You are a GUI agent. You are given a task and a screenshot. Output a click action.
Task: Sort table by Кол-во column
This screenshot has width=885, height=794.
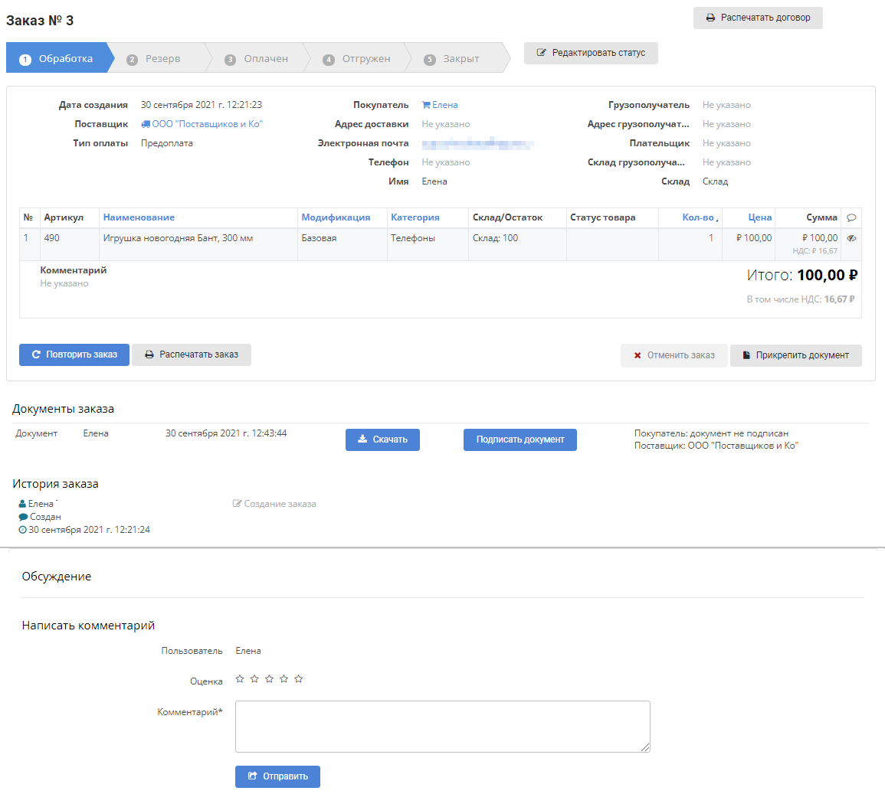697,217
